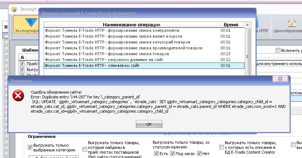Select row 'формирование списка контрагентов'
Viewport: 302px width, 158px height.
pos(144,30)
